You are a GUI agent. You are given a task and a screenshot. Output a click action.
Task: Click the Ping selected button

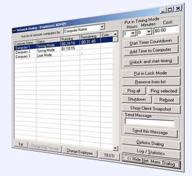tap(164, 91)
